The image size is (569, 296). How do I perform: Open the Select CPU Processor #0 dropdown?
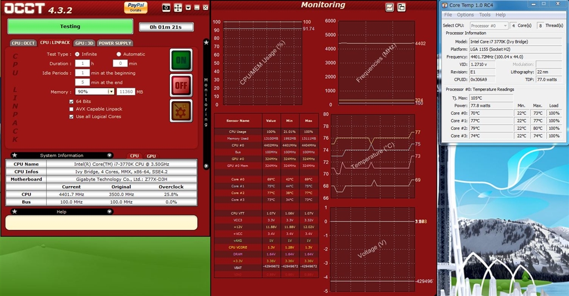coord(488,26)
